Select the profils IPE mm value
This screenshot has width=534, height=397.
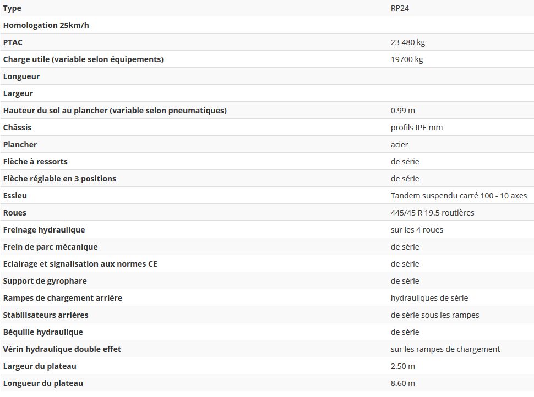pos(416,128)
